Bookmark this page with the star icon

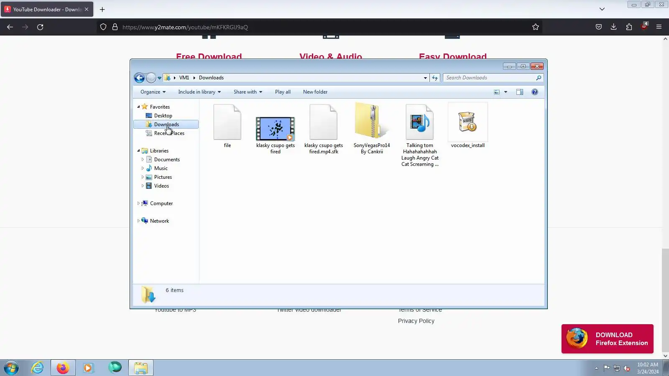(536, 27)
